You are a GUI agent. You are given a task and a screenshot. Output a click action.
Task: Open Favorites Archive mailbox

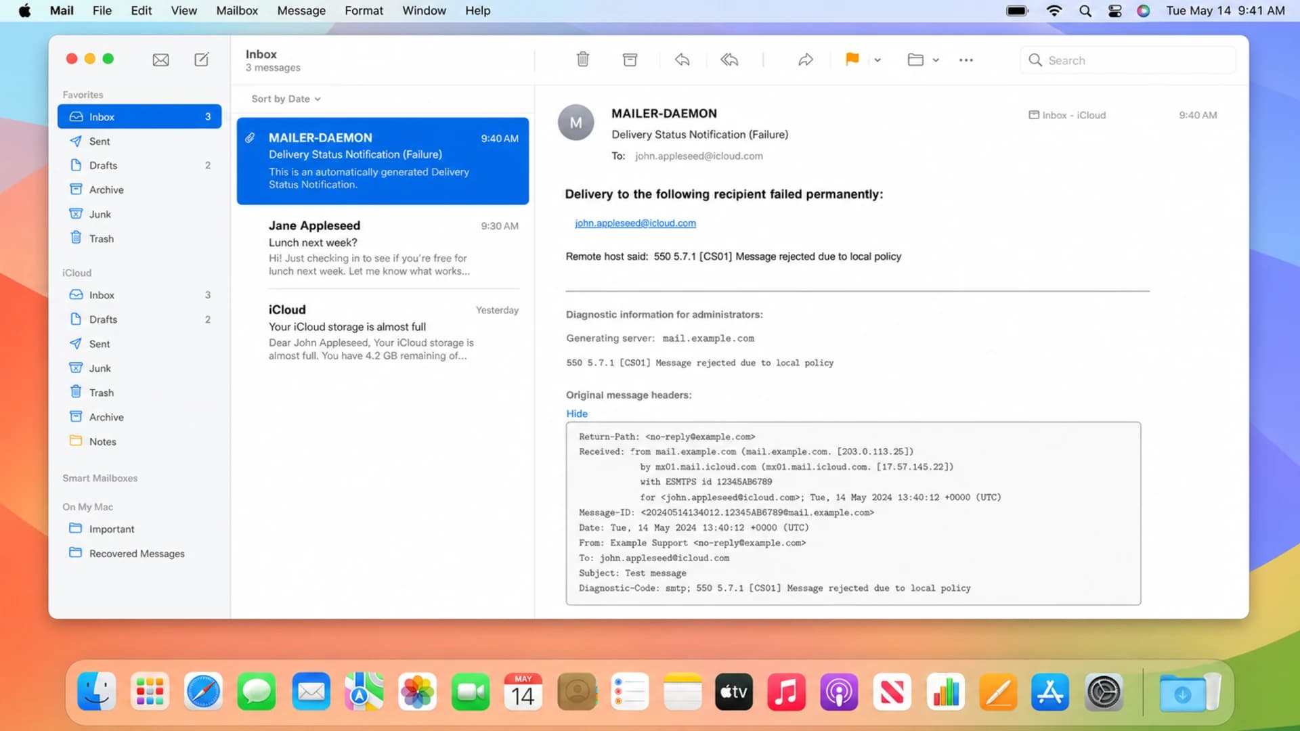click(139, 190)
